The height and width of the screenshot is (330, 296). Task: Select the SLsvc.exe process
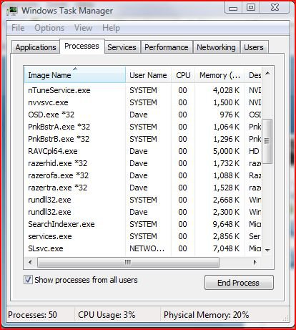tap(143, 248)
